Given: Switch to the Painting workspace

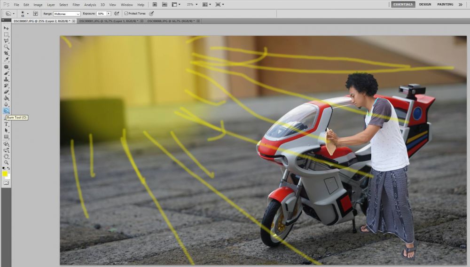Looking at the screenshot, I should pyautogui.click(x=445, y=5).
